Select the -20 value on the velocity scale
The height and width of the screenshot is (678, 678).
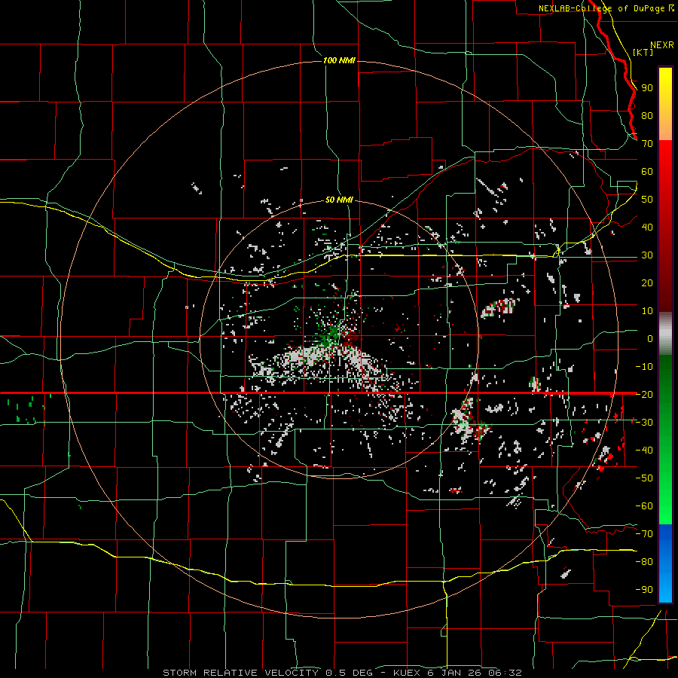[644, 395]
